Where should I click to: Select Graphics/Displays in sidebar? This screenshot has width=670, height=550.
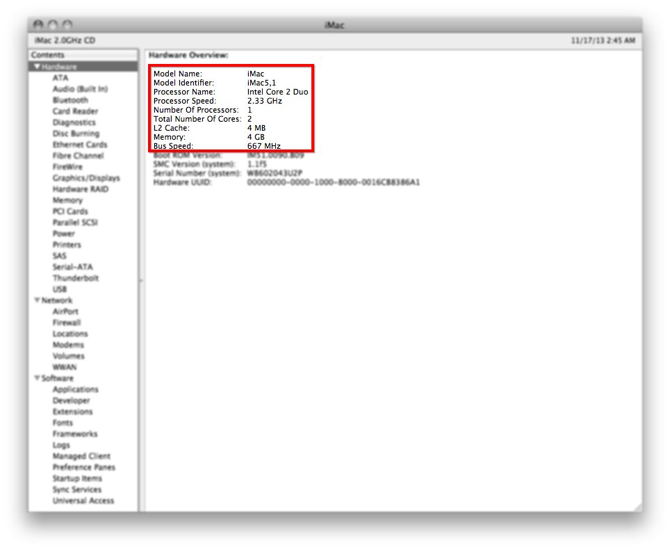[86, 178]
